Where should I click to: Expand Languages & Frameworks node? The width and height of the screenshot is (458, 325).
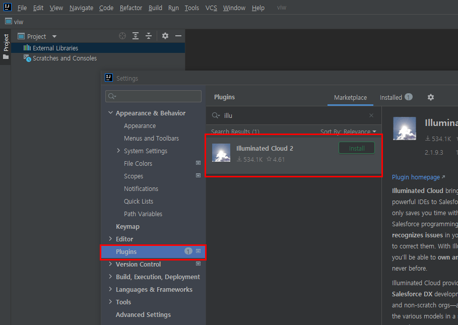click(110, 289)
